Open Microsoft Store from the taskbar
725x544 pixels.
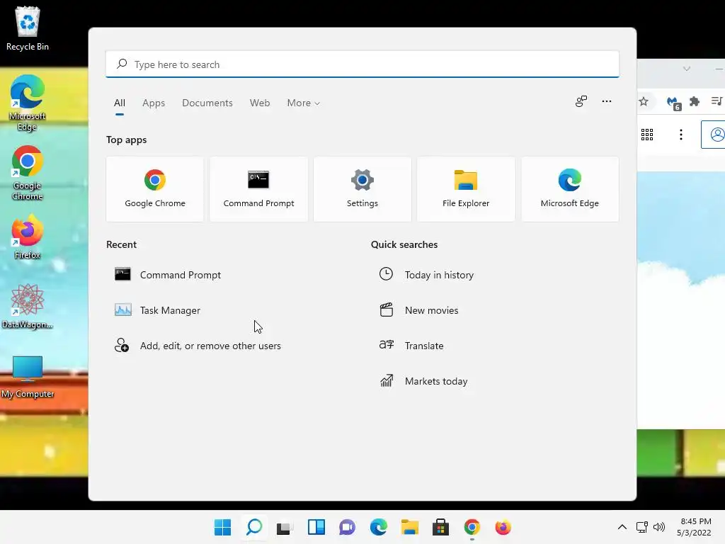click(x=440, y=527)
